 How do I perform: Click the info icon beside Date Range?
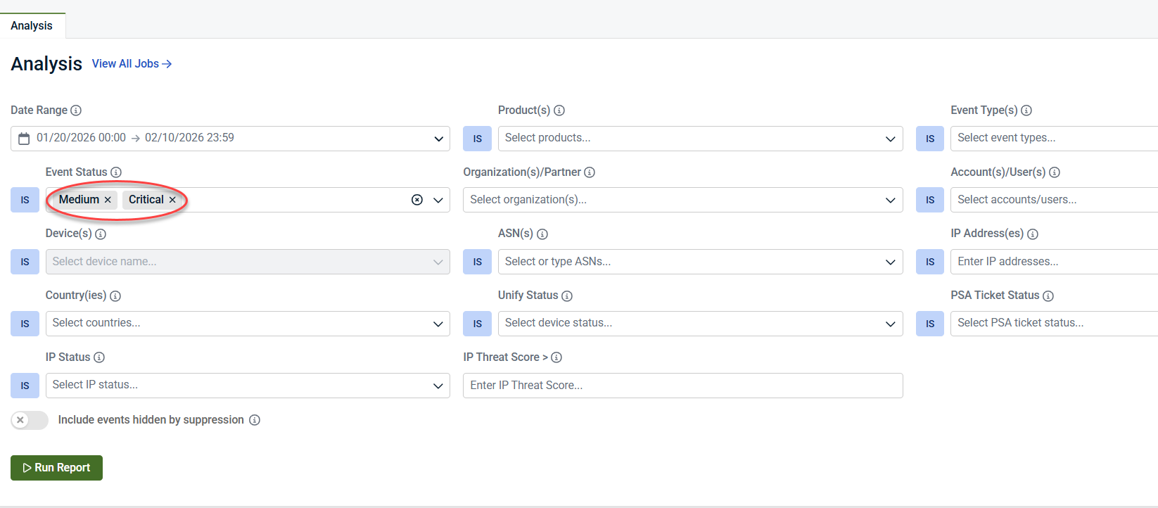(76, 110)
